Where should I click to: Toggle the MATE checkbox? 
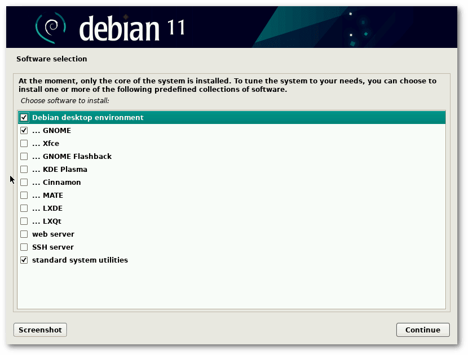point(24,196)
